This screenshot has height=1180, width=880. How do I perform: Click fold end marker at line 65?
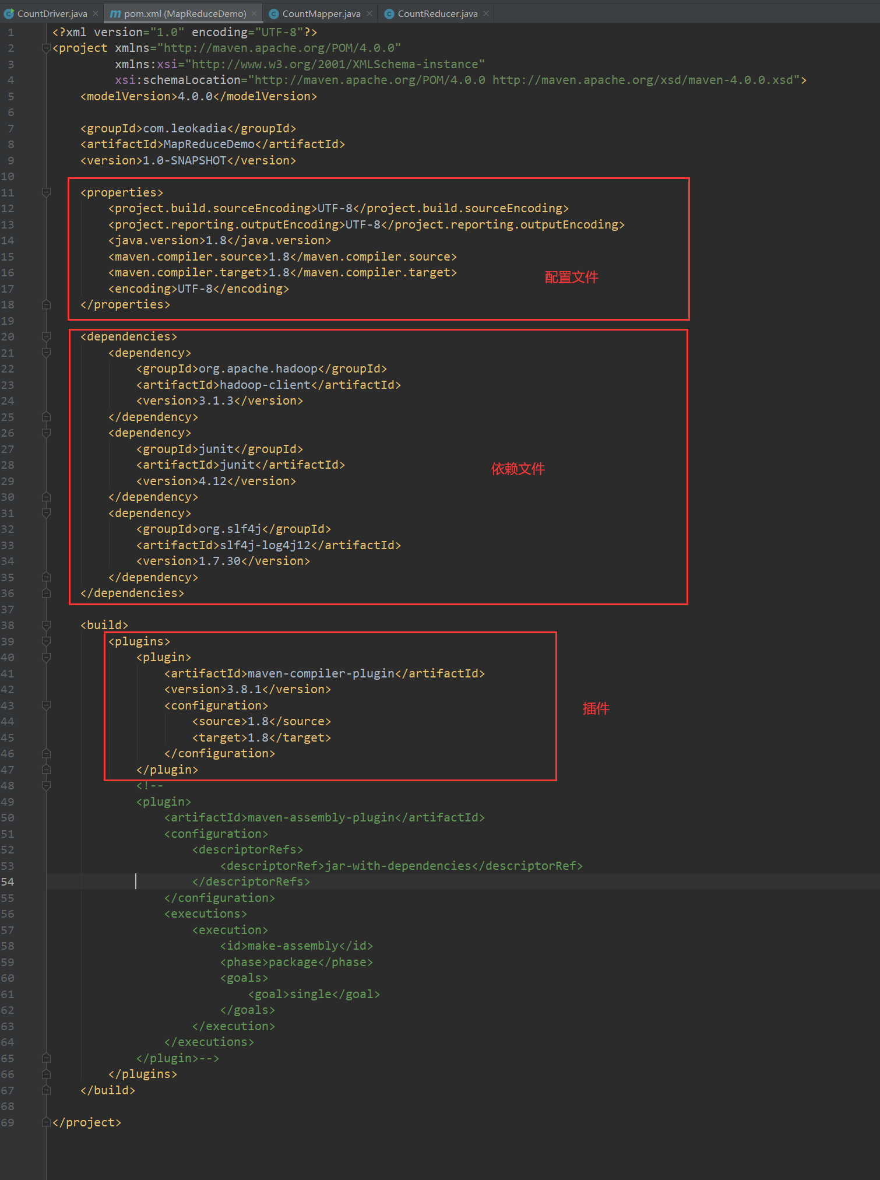tap(46, 1058)
